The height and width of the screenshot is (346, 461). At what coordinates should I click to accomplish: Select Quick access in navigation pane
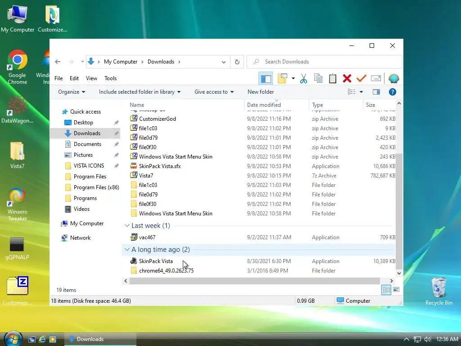(x=85, y=112)
